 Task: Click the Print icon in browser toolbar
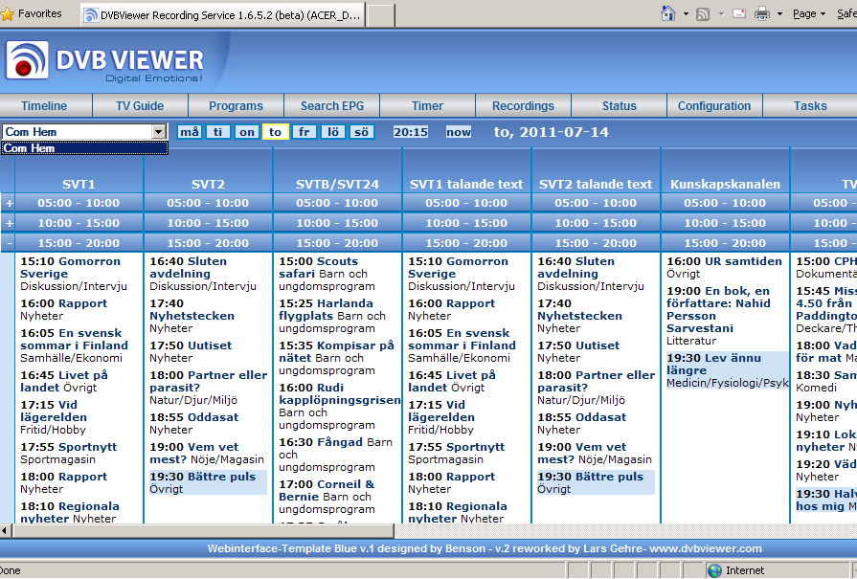[x=762, y=13]
